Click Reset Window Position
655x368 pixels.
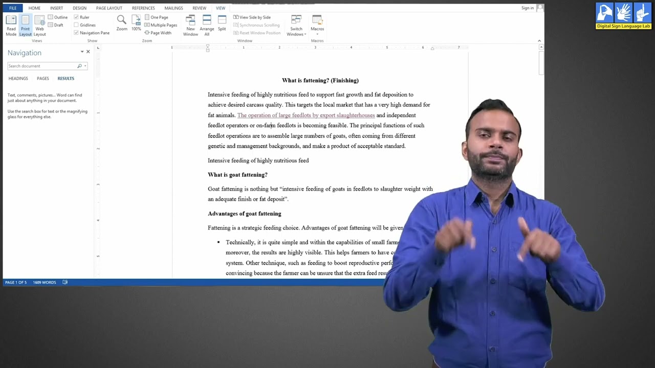[257, 33]
